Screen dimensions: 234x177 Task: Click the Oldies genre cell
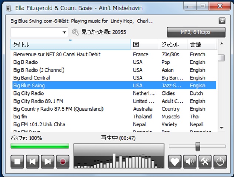pyautogui.click(x=168, y=93)
